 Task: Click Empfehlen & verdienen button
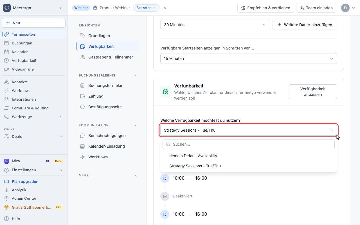point(265,8)
